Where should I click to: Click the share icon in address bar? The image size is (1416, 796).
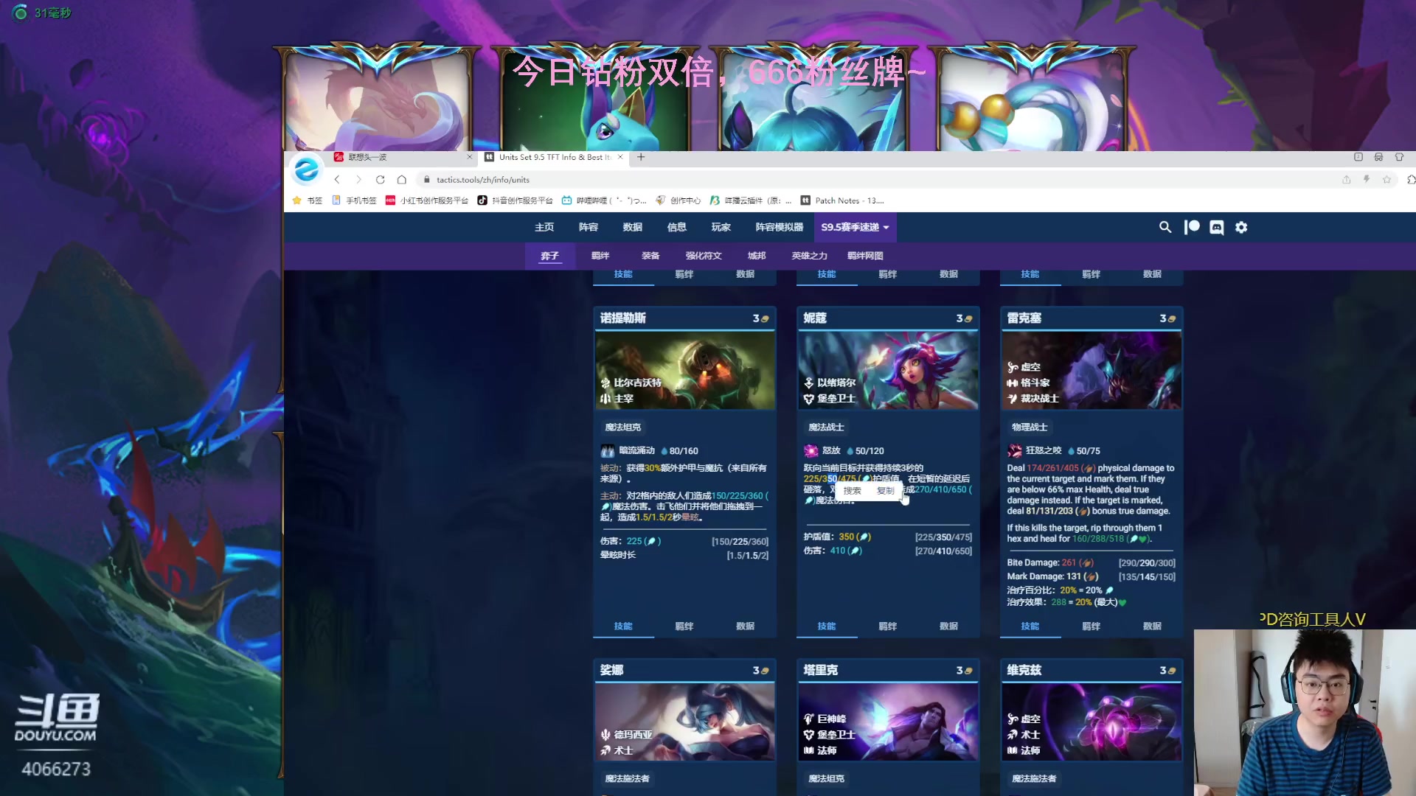(x=1346, y=179)
